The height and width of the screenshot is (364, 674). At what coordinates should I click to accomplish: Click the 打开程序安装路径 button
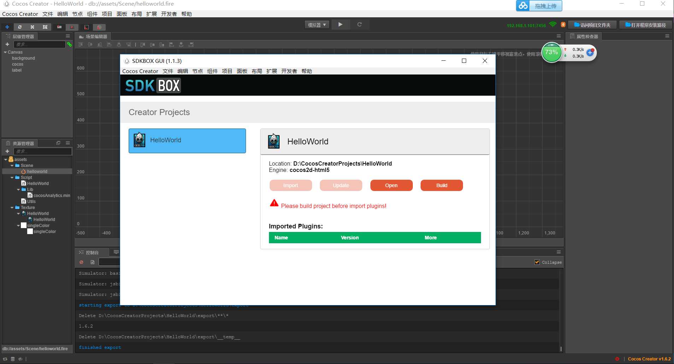(x=645, y=25)
